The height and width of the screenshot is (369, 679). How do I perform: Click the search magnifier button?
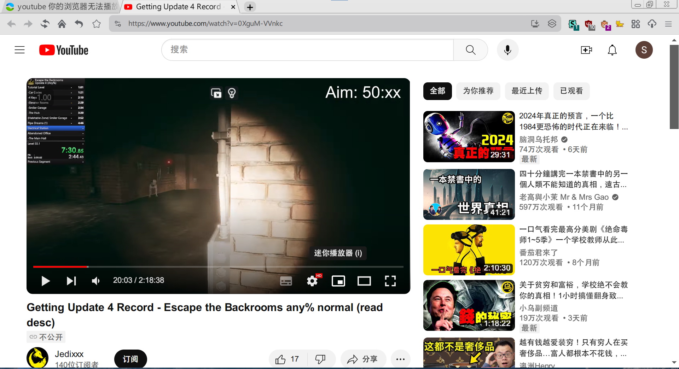pos(470,50)
